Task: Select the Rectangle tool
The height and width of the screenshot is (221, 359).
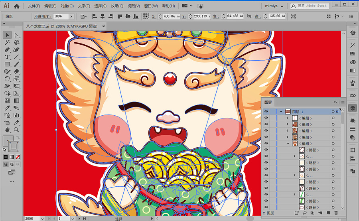Action: tap(7, 64)
